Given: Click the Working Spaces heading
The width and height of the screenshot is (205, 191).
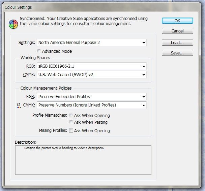Looking at the screenshot, I should [x=35, y=58].
